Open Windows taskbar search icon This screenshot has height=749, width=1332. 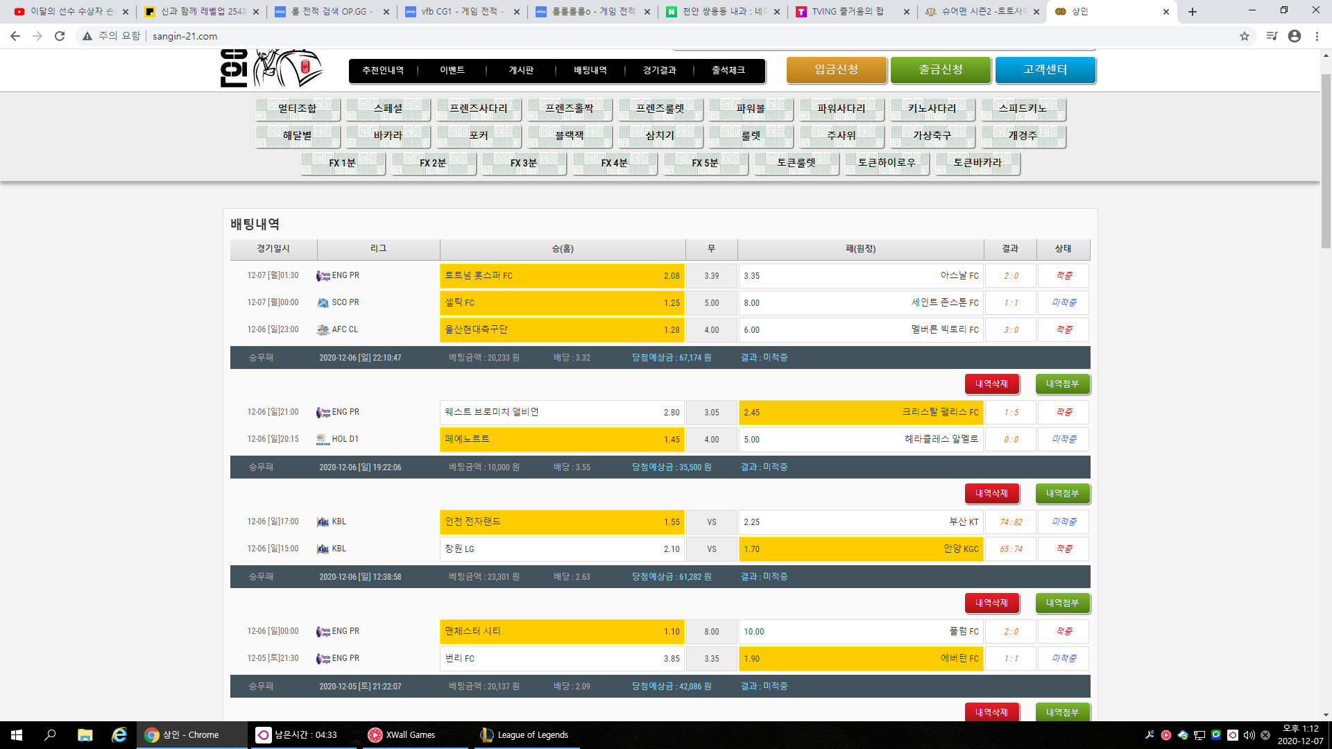[50, 734]
